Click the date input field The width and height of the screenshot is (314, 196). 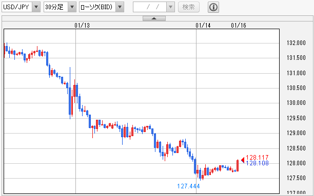(x=150, y=7)
